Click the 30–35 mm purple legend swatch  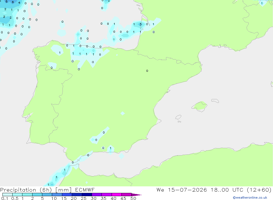pyautogui.click(x=97, y=195)
